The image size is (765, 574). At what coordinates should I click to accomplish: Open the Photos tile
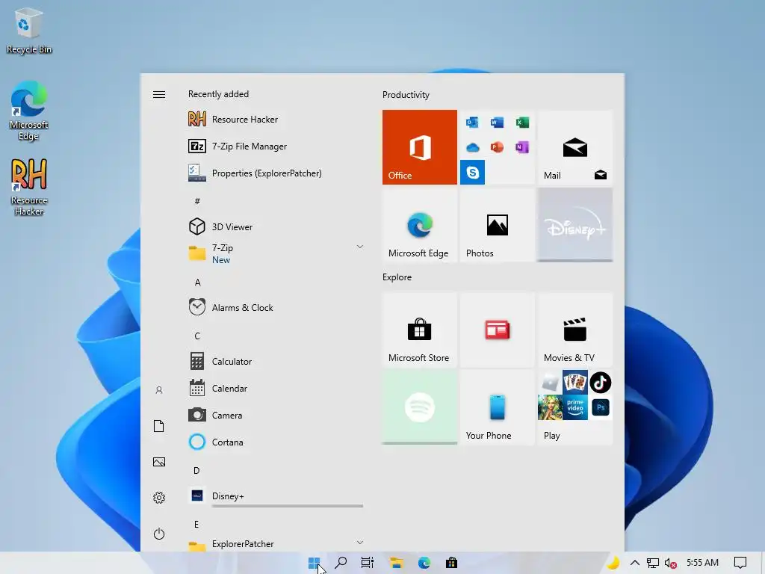[x=497, y=225]
